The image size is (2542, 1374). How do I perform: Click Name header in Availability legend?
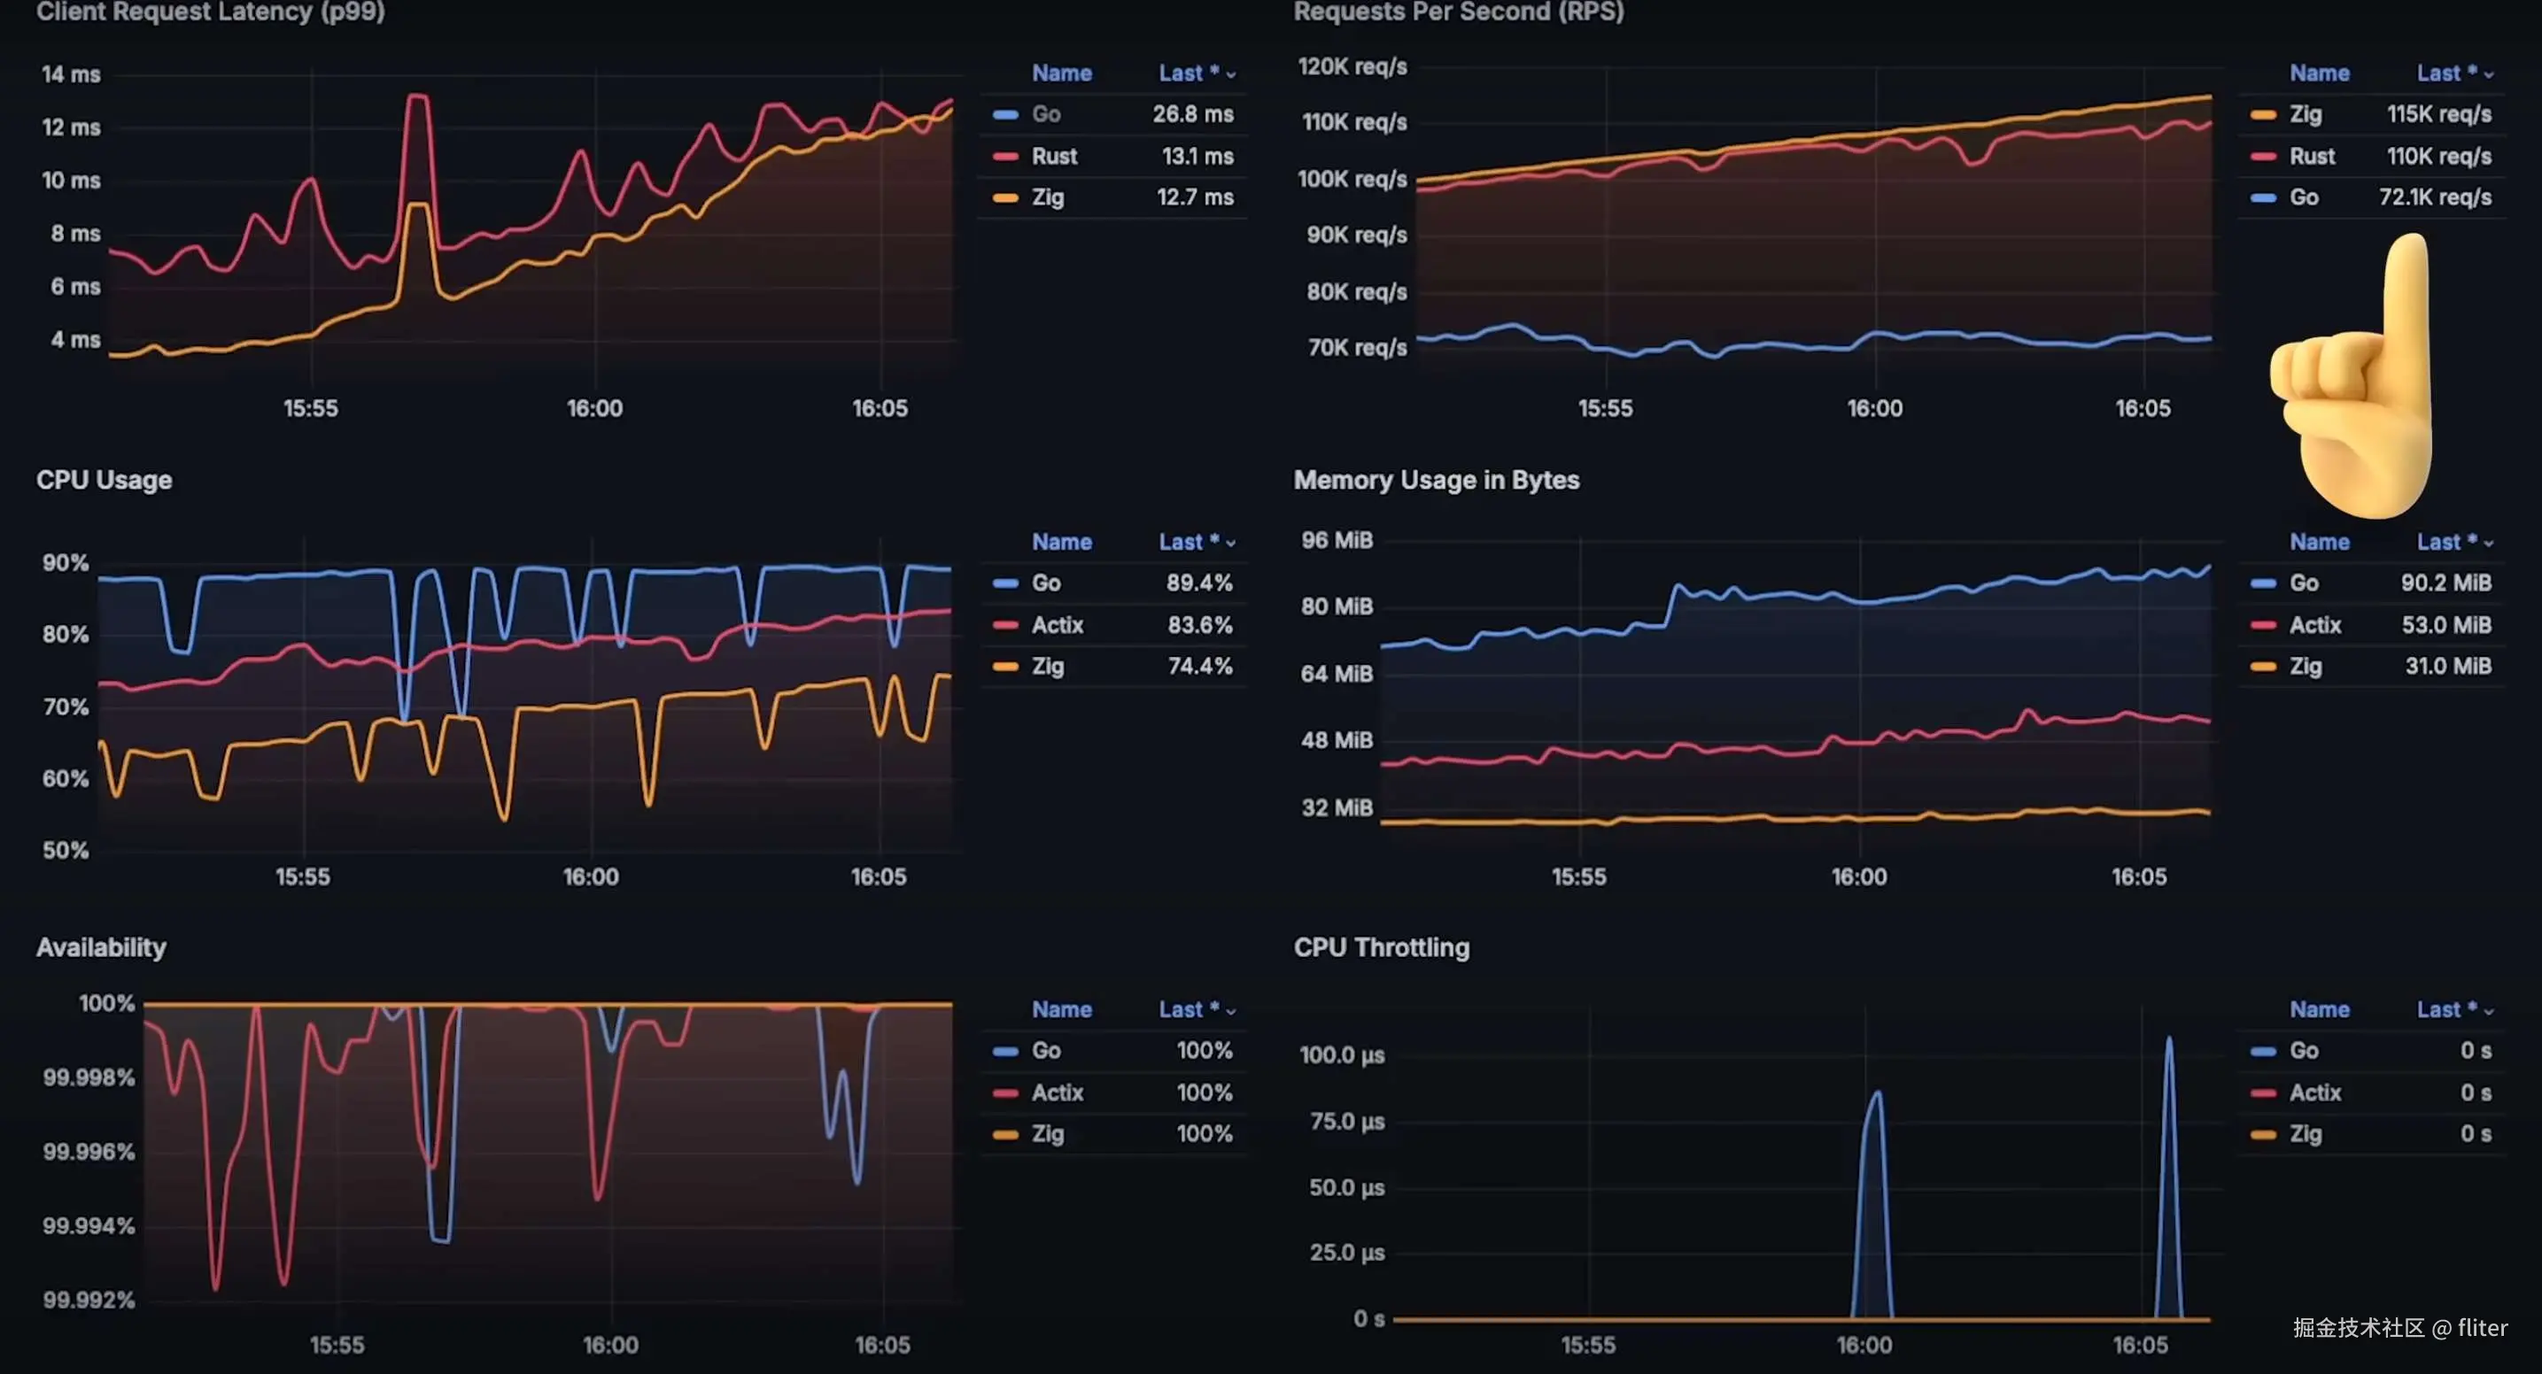pyautogui.click(x=1061, y=1009)
